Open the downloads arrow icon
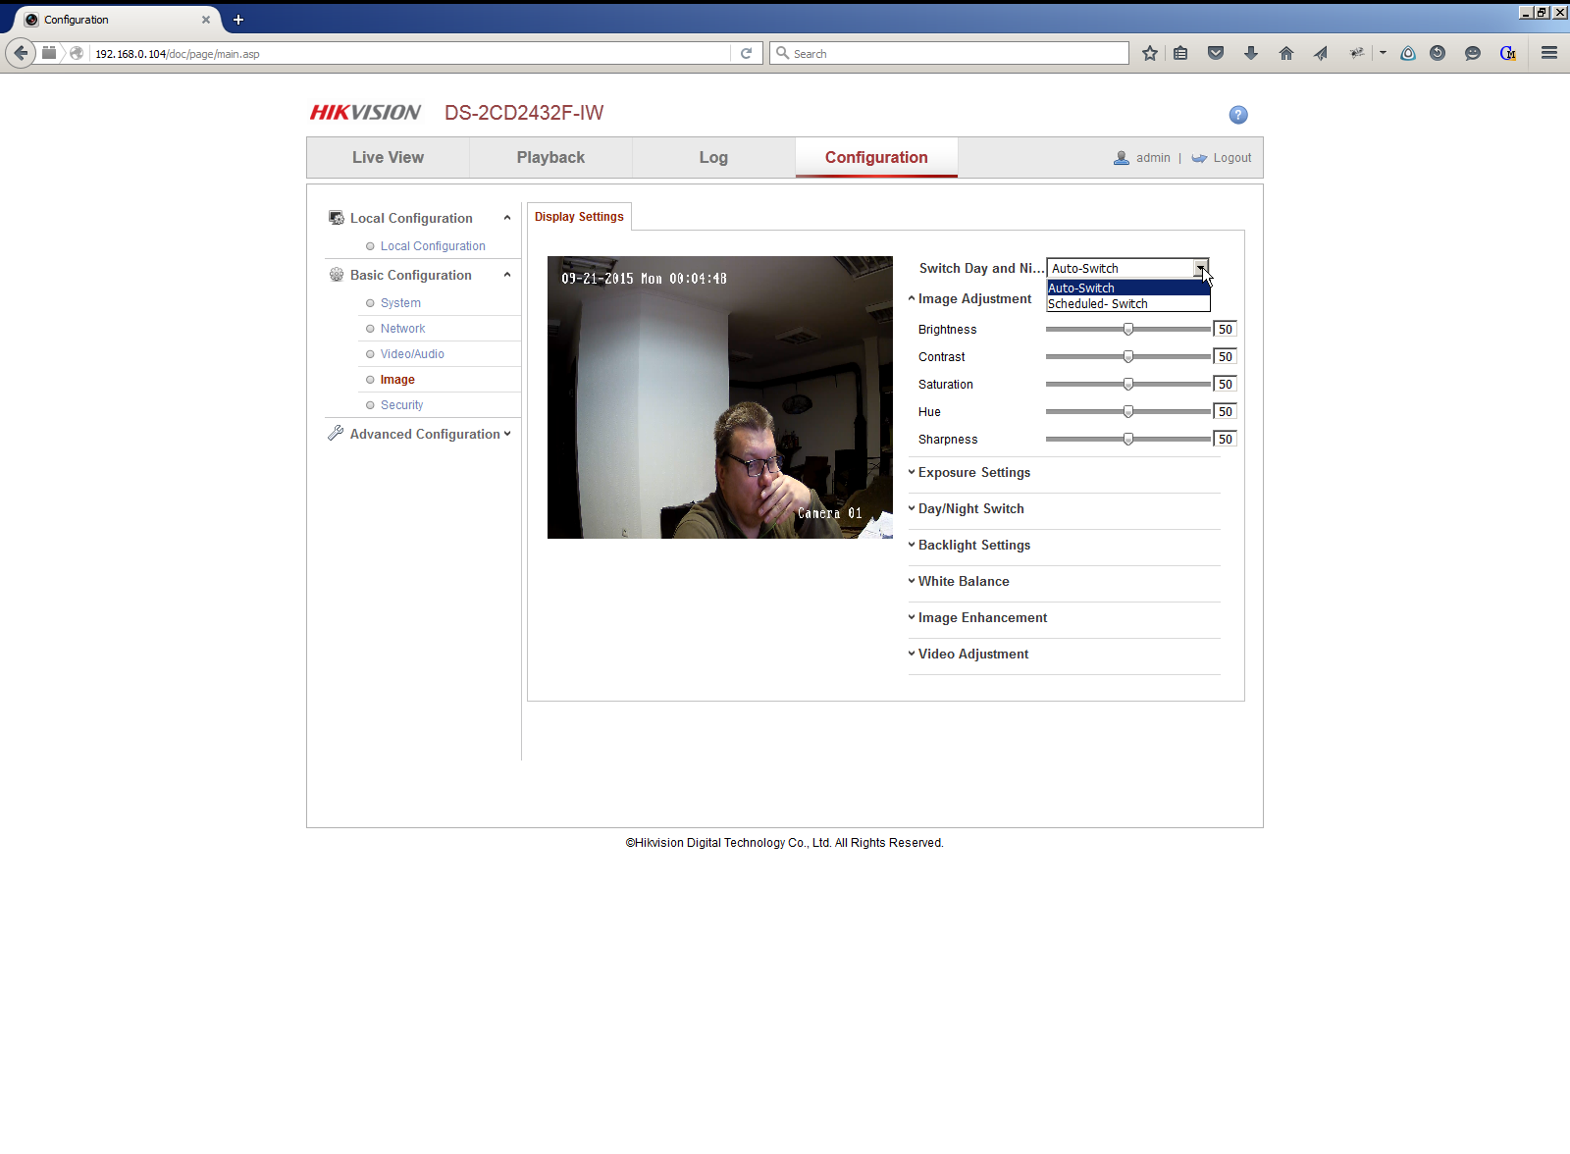Screen dimensions: 1570x1154 1251,53
